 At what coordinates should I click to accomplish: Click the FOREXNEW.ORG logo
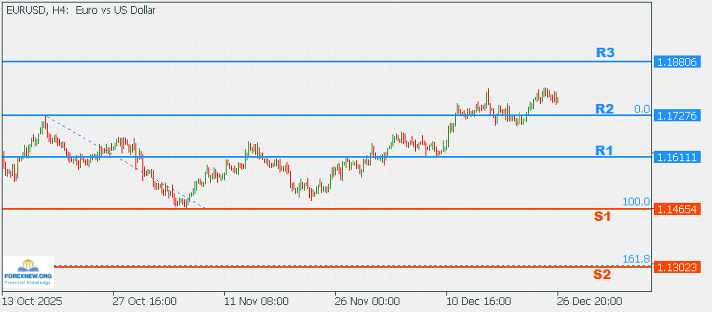[x=28, y=271]
